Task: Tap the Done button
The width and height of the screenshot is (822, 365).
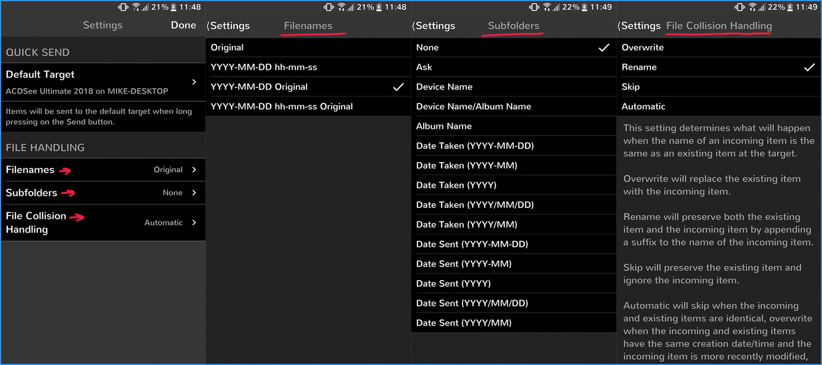Action: click(x=184, y=25)
